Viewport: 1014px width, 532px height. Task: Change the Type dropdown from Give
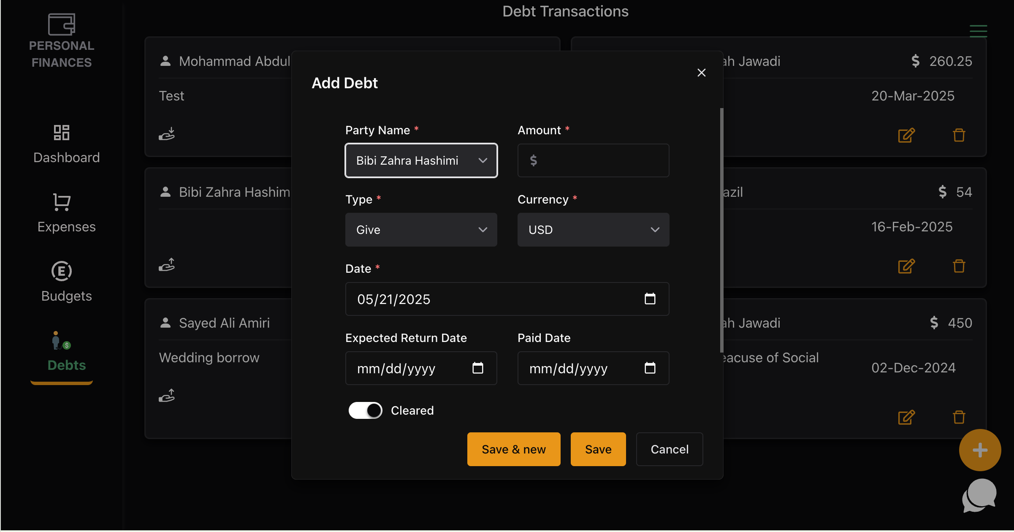pyautogui.click(x=421, y=230)
